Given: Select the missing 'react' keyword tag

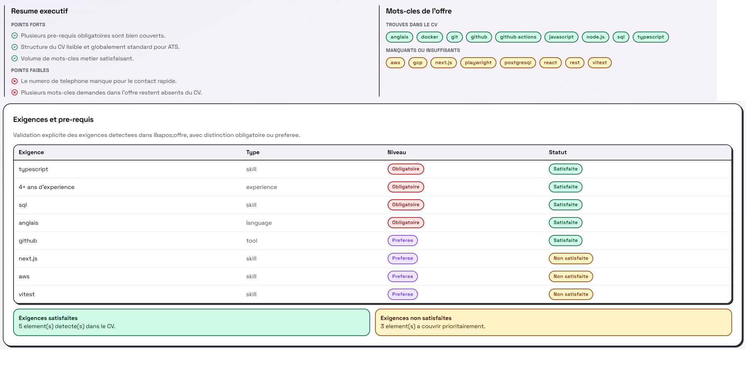Looking at the screenshot, I should click(x=550, y=63).
